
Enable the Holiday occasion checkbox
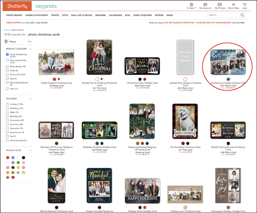coord(7,104)
